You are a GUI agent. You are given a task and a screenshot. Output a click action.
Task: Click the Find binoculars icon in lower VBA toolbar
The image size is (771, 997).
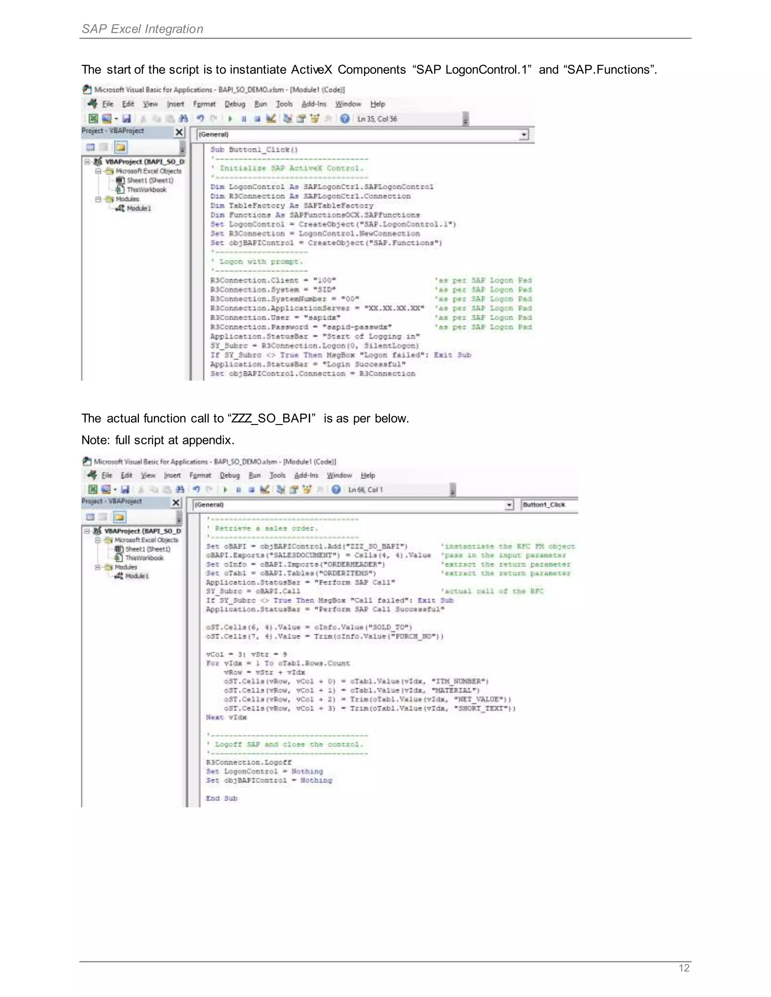(x=180, y=489)
